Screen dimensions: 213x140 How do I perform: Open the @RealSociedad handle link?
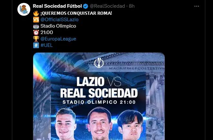pyautogui.click(x=107, y=6)
